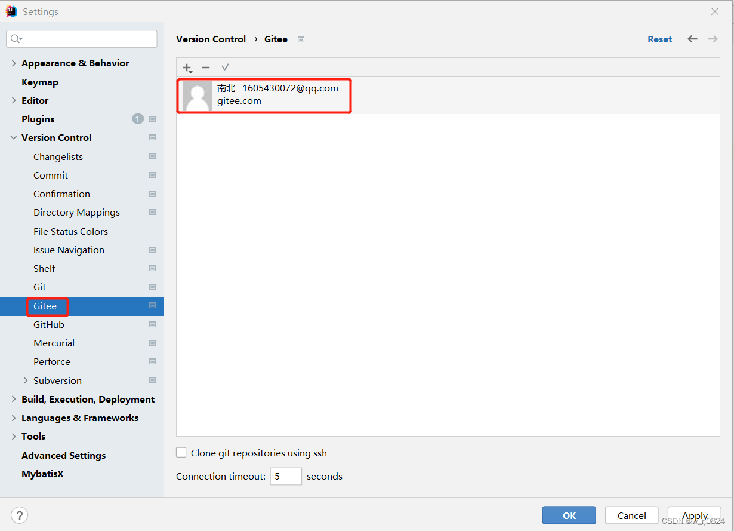
Task: Expand the Appearance & Behavior section
Action: point(14,63)
